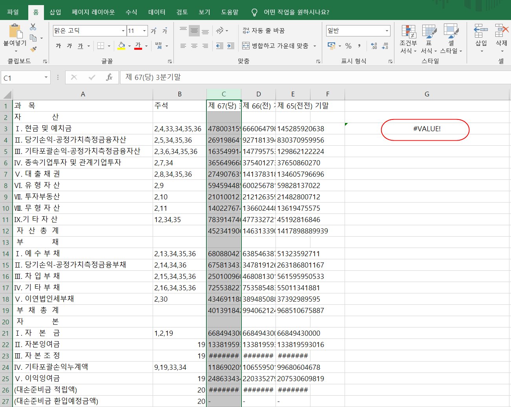The image size is (511, 407).
Task: Switch to the 페이지 레이아웃 tab
Action: click(x=93, y=12)
